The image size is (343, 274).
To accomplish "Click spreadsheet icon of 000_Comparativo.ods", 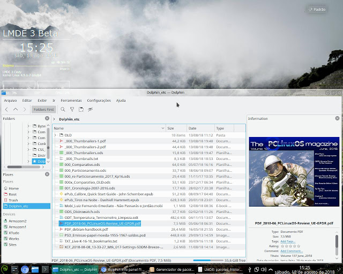I will pos(61,164).
